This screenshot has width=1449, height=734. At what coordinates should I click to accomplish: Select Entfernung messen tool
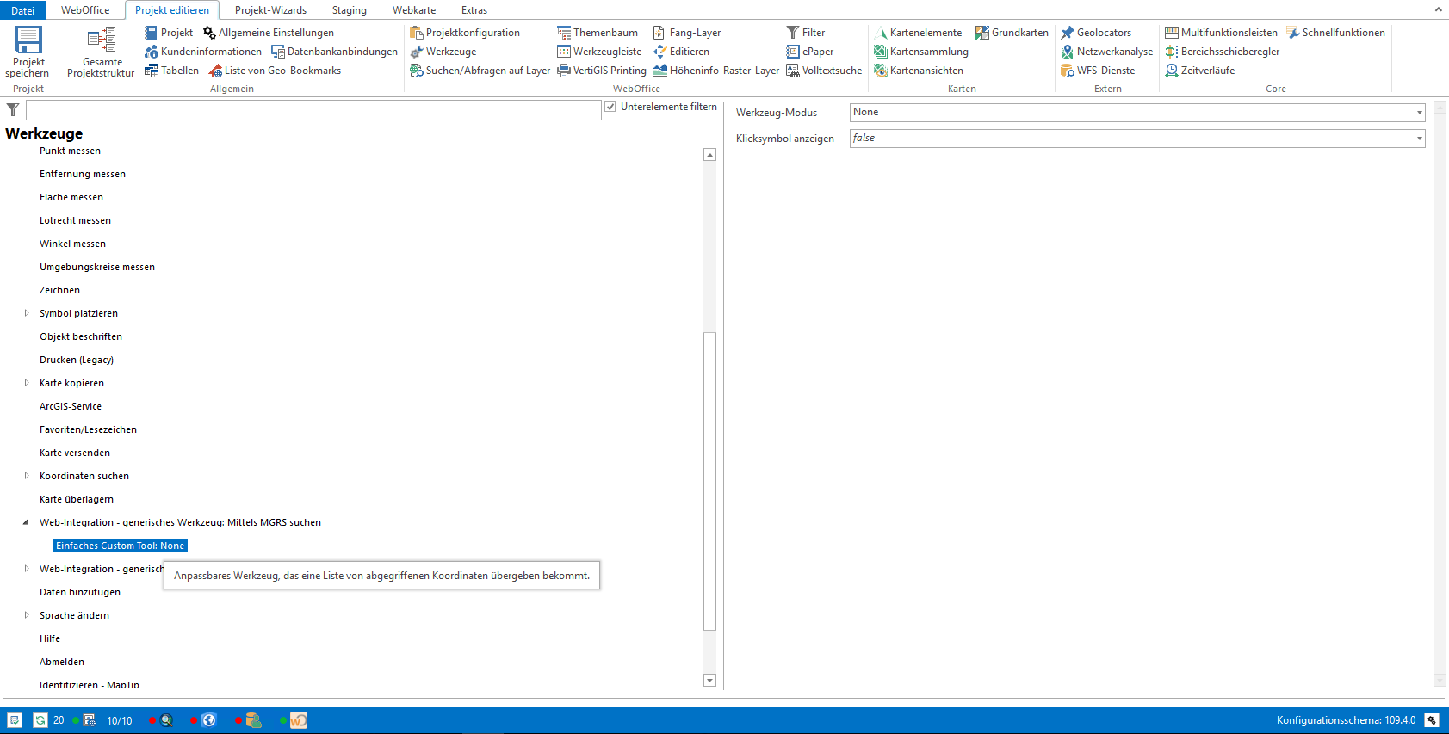click(x=83, y=174)
